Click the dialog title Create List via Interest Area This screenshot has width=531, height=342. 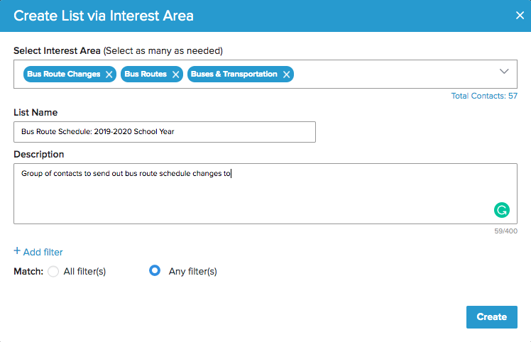104,16
